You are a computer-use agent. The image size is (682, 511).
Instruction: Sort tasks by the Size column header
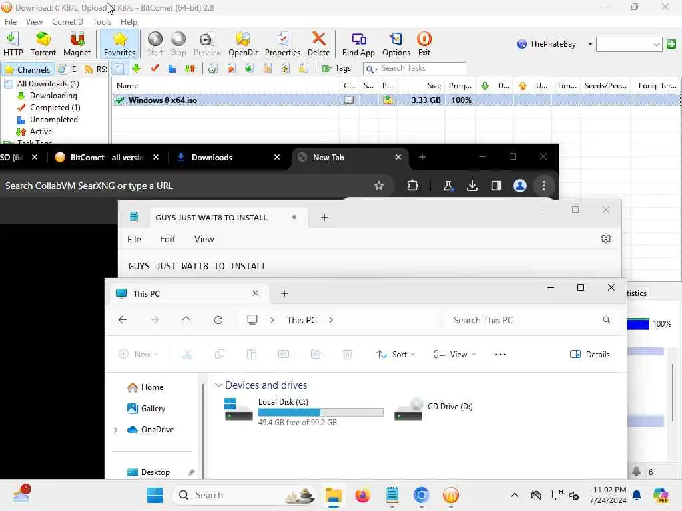pos(421,86)
